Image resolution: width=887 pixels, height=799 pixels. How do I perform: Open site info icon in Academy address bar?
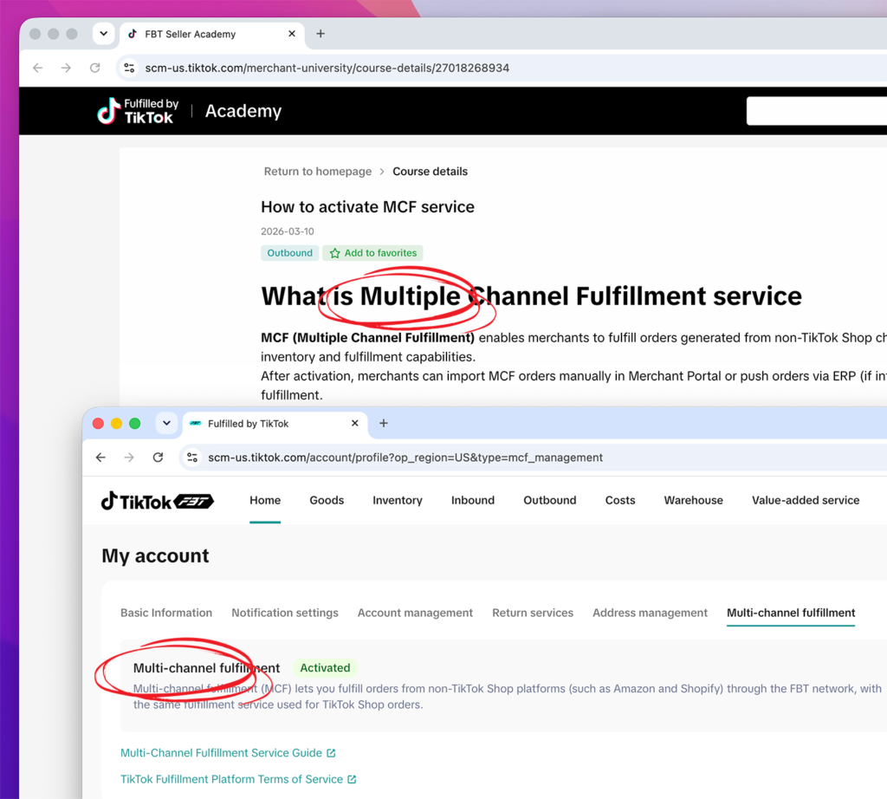click(x=129, y=68)
